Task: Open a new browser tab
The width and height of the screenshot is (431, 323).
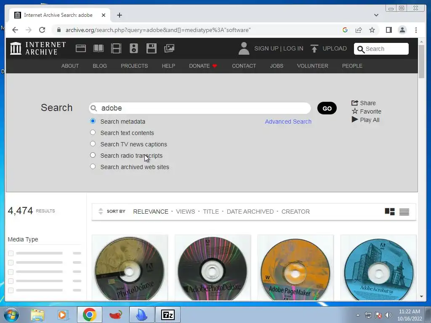Action: [119, 15]
